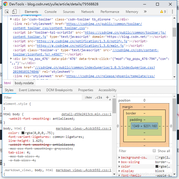The image size is (179, 179).
Task: Open markdown_views css link for body, html rule
Action: (x=84, y=128)
